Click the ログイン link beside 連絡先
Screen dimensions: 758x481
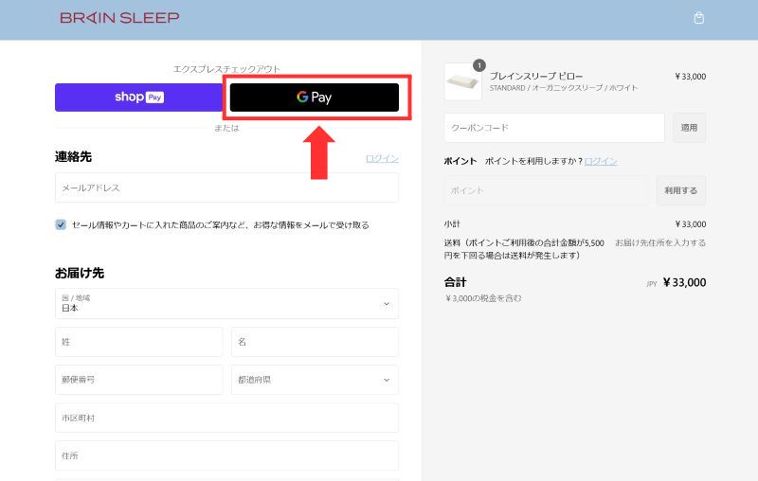[382, 158]
